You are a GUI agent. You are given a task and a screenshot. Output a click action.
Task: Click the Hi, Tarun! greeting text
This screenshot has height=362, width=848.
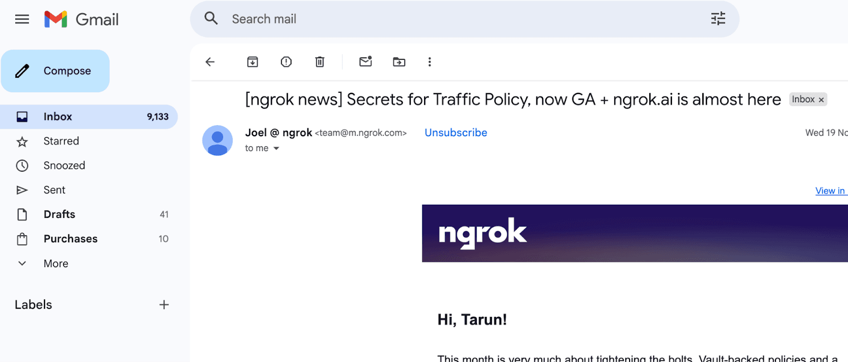click(x=472, y=320)
